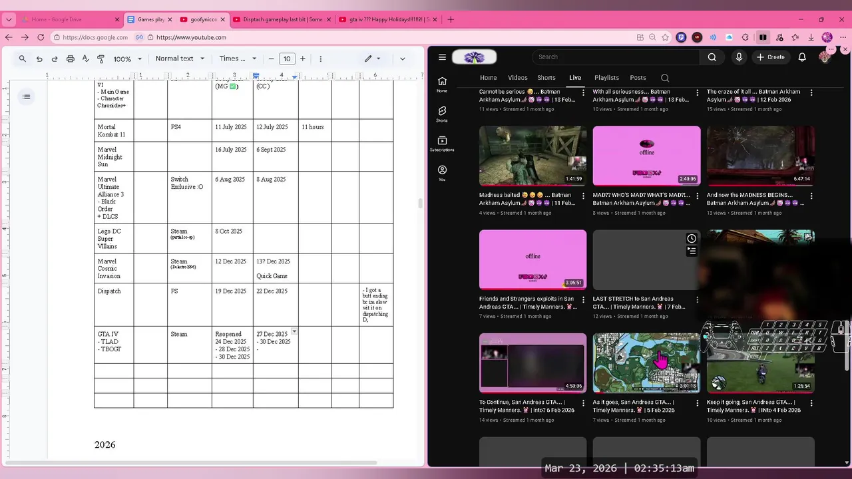852x479 pixels.
Task: Open the 2:40:06 offline pink thumbnail
Action: (646, 156)
